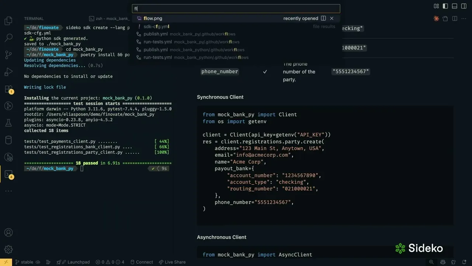Open the Search view in activity bar
Screen dimensions: 472x266
[x=8, y=38]
